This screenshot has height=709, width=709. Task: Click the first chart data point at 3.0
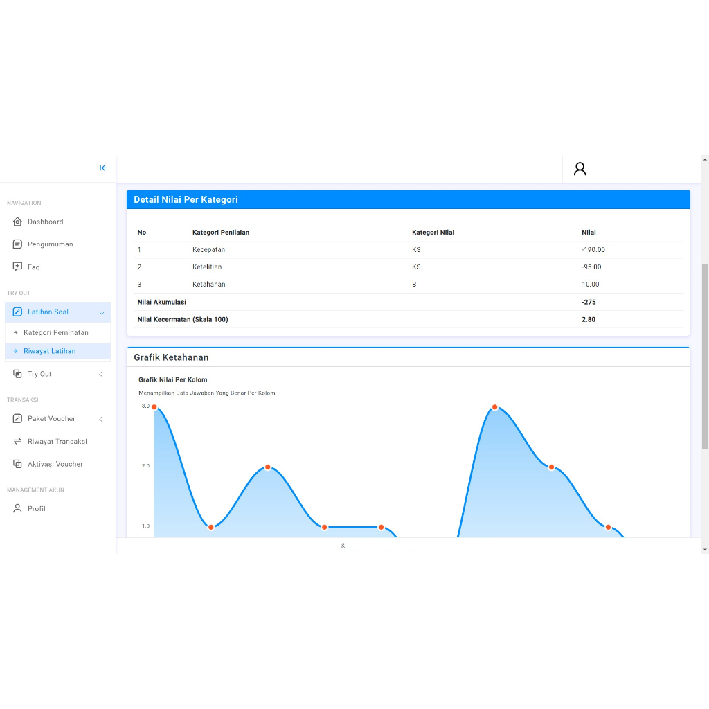point(154,407)
